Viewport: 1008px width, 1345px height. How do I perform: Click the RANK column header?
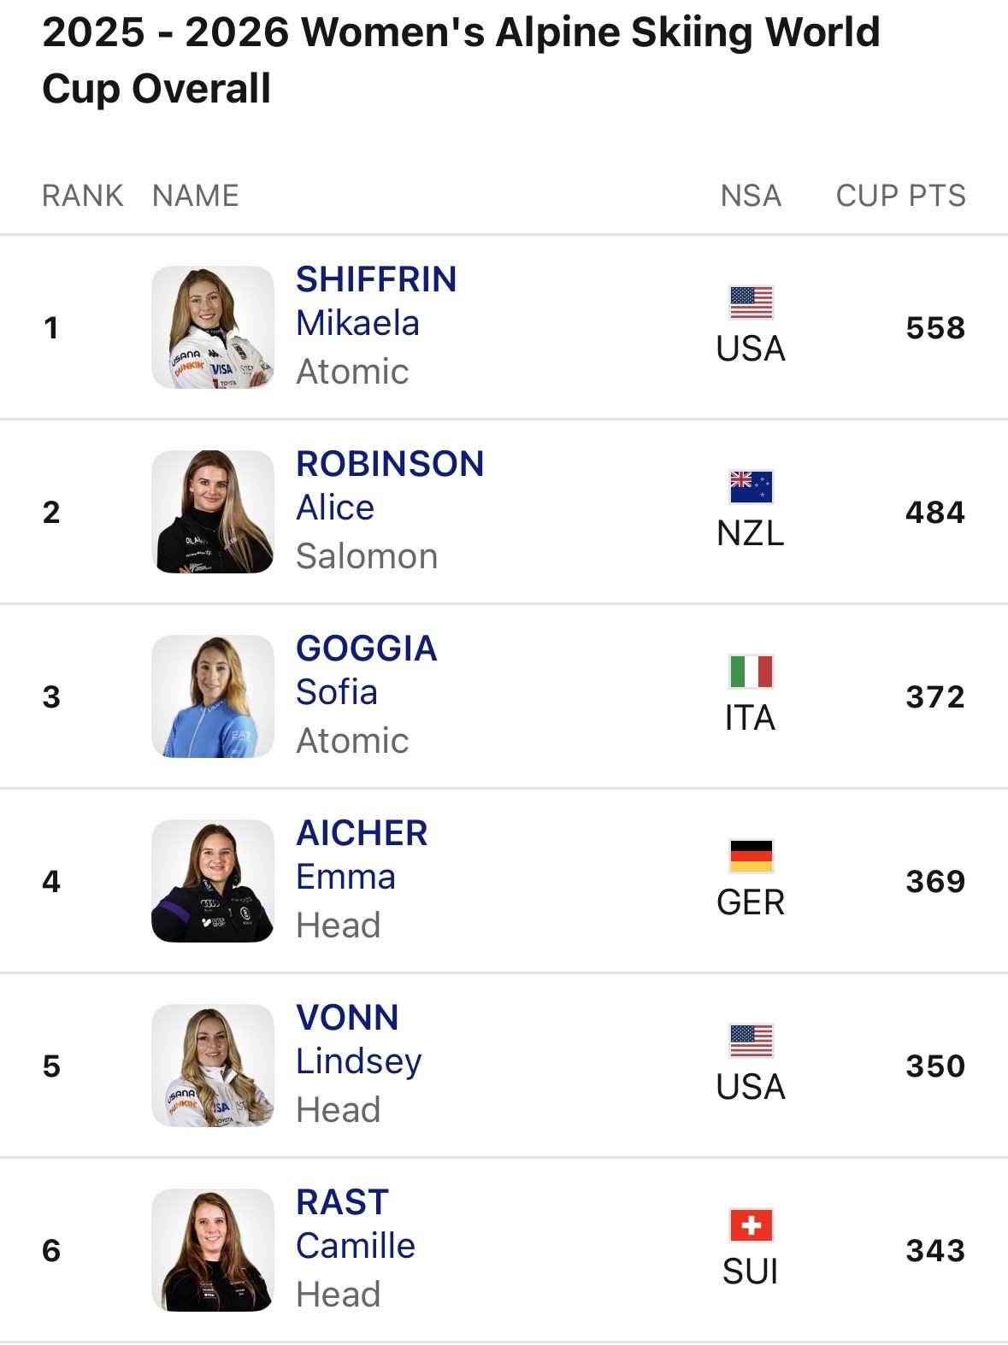pos(83,196)
